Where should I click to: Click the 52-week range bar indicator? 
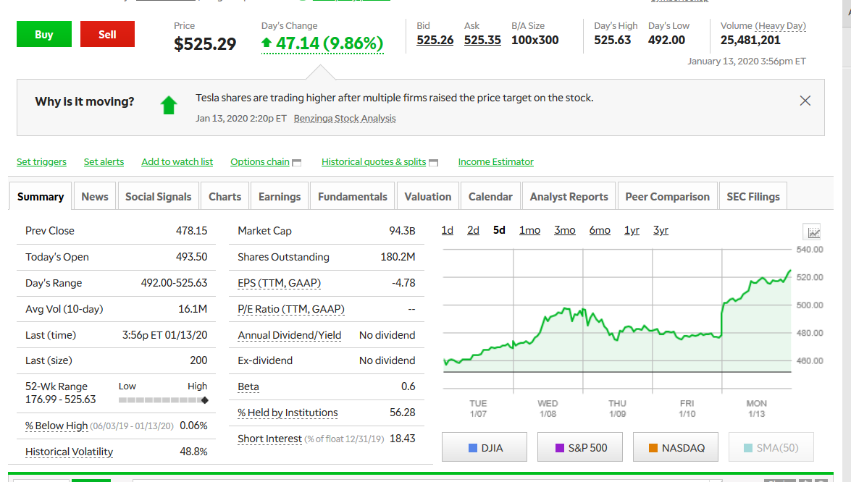point(163,400)
